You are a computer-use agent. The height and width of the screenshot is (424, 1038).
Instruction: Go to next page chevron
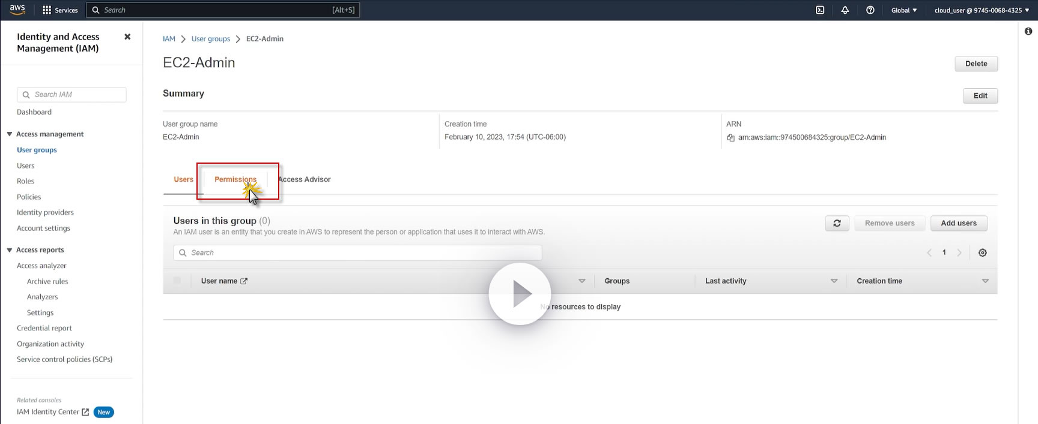tap(959, 252)
